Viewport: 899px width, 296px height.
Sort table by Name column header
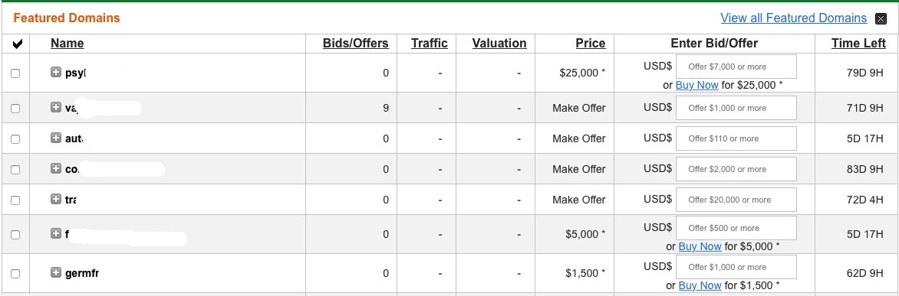[x=67, y=44]
